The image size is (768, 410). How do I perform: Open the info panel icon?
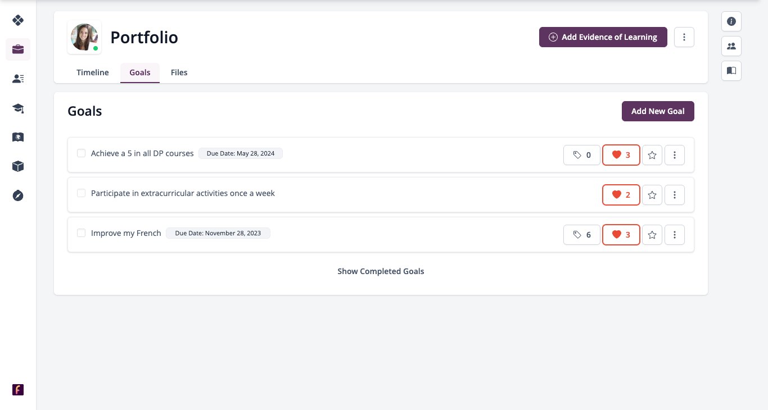coord(731,21)
